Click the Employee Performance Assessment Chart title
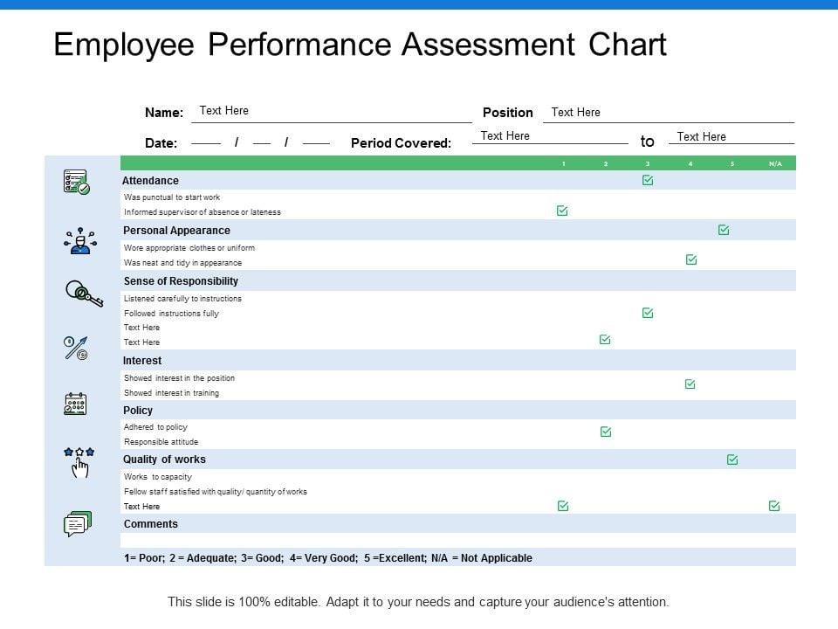 360,45
